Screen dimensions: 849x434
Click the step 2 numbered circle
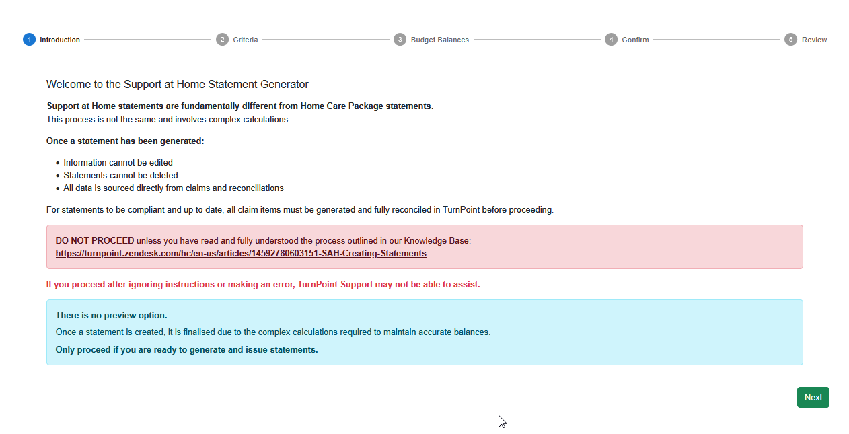pyautogui.click(x=222, y=40)
